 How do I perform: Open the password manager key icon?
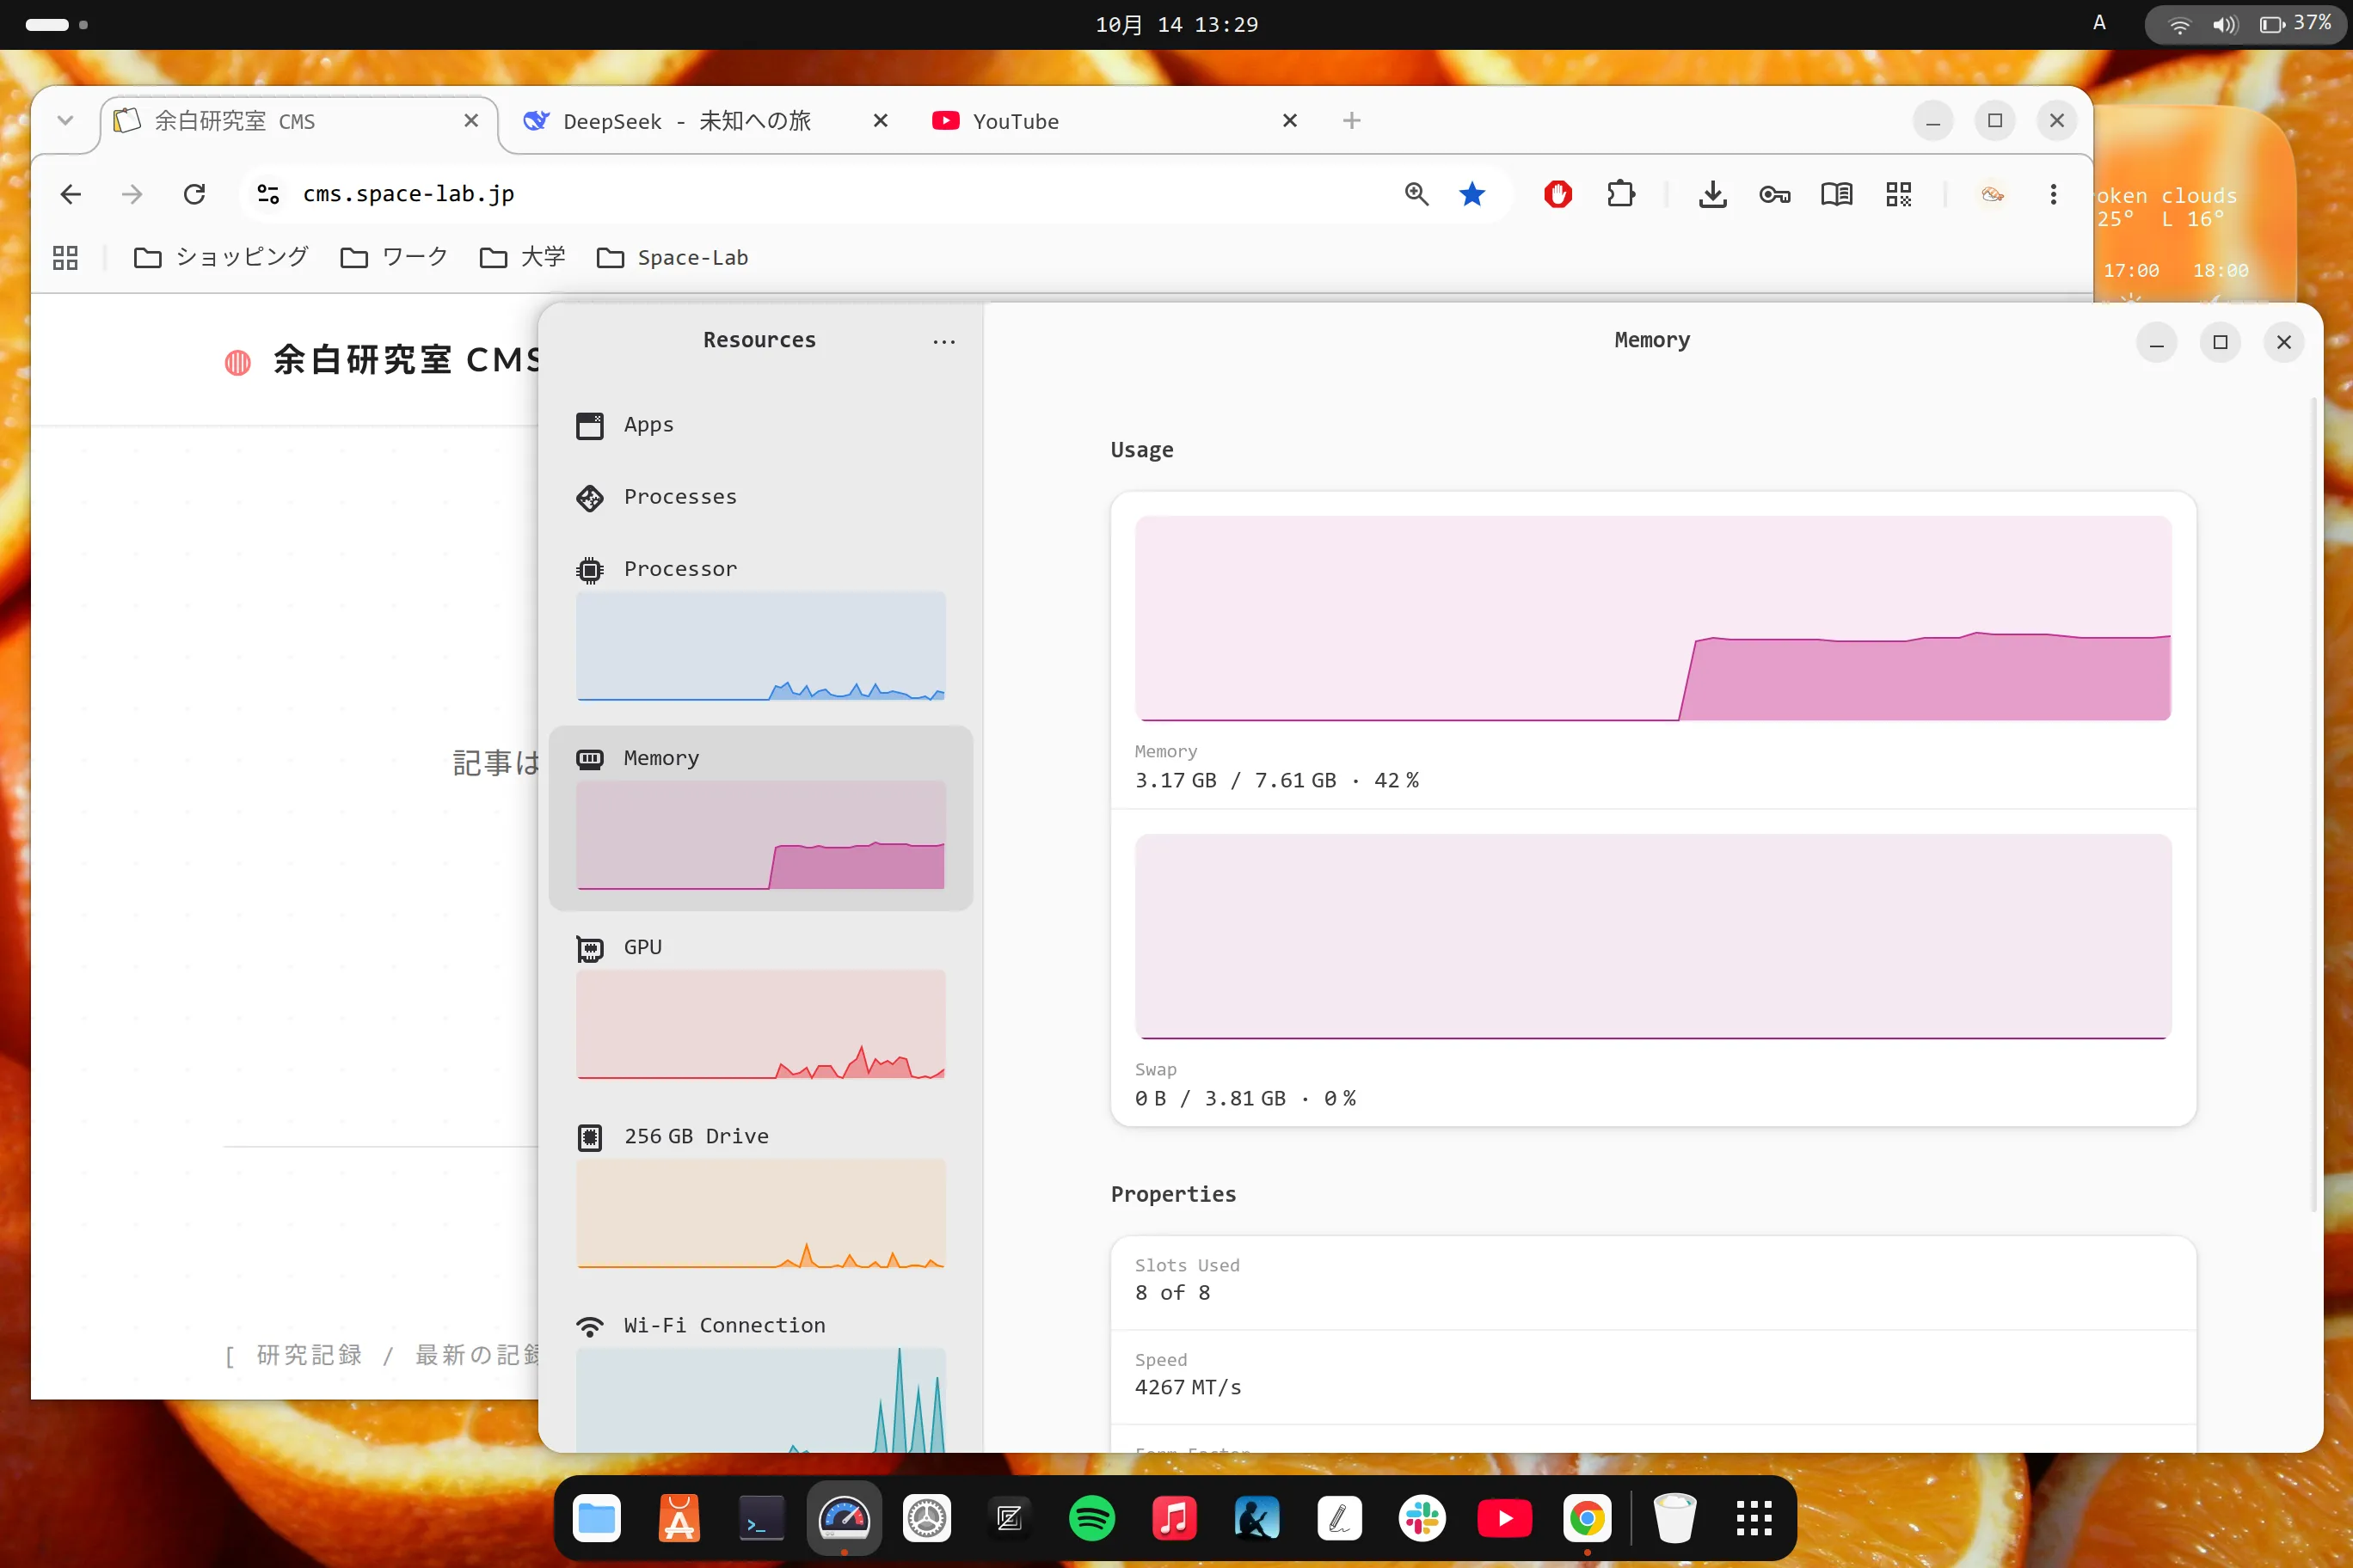(1773, 194)
